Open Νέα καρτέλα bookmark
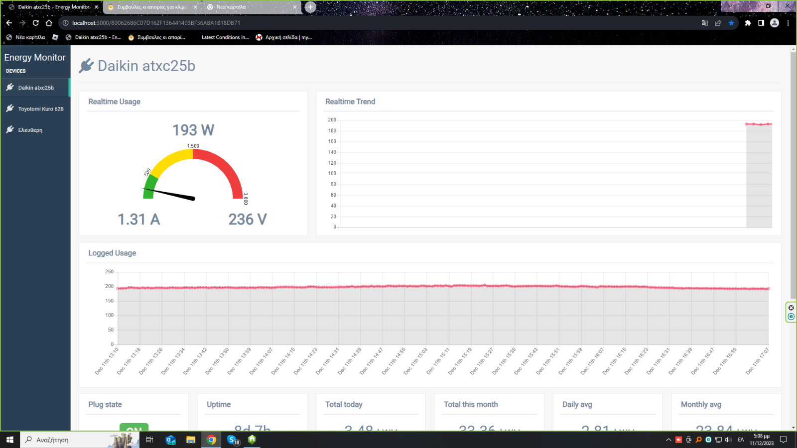Image resolution: width=797 pixels, height=448 pixels. click(25, 37)
